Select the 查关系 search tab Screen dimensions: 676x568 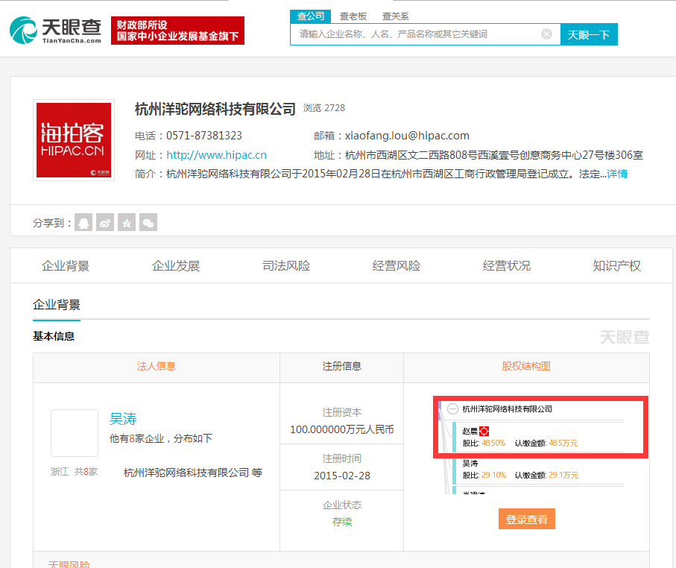[395, 16]
